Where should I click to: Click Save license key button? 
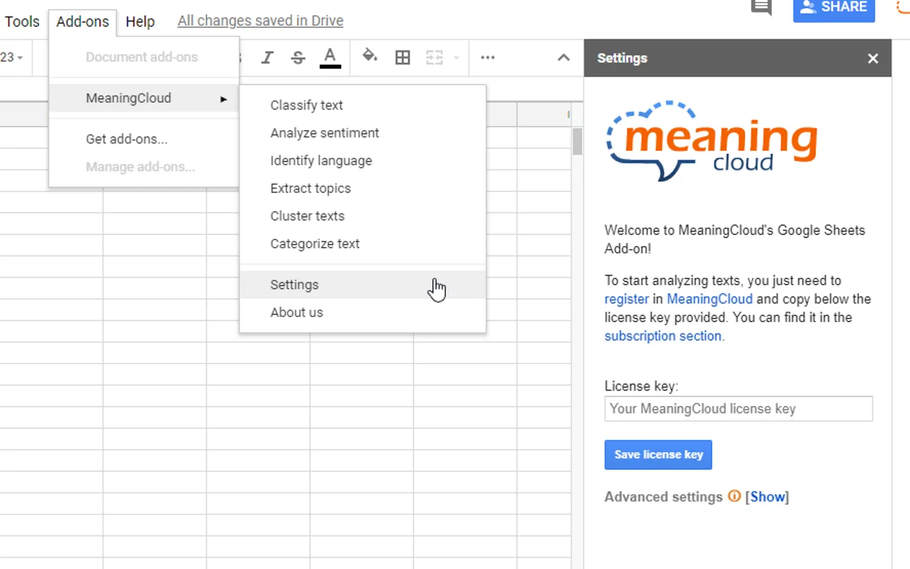658,454
